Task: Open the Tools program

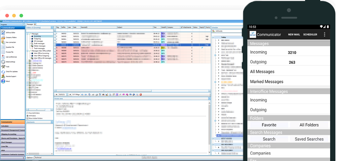Action: [5, 67]
